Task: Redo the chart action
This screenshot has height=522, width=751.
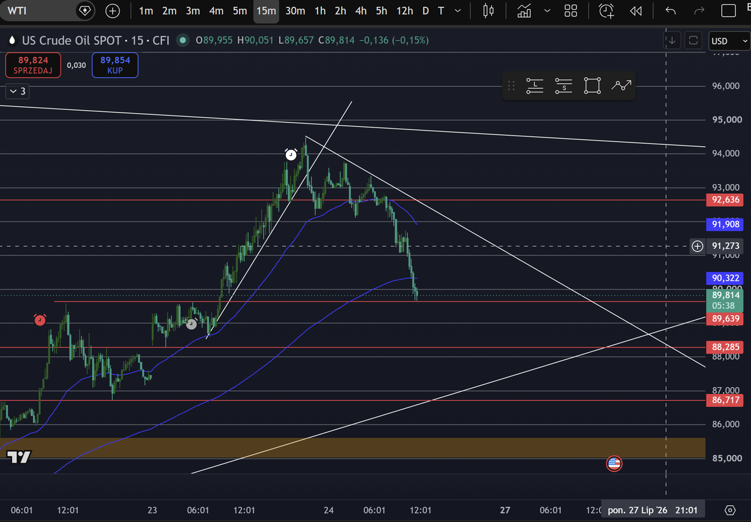Action: pyautogui.click(x=700, y=11)
